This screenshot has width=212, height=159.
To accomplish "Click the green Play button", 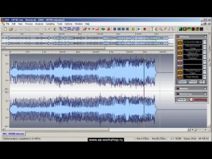I will (139, 29).
